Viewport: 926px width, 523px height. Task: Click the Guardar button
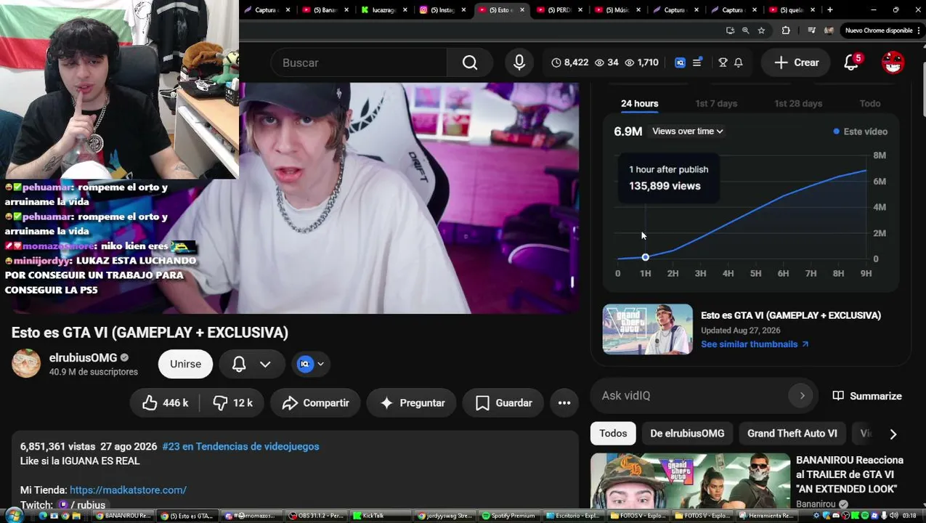point(503,403)
